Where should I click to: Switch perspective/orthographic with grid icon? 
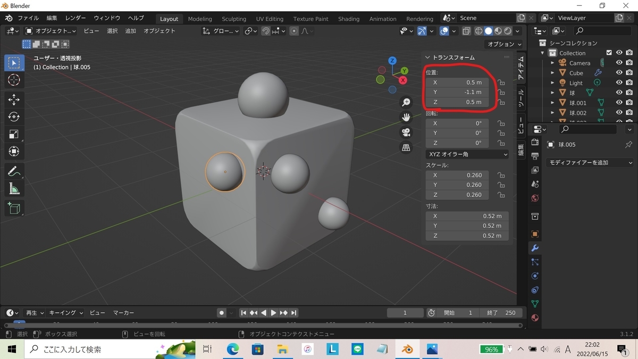coord(406,148)
